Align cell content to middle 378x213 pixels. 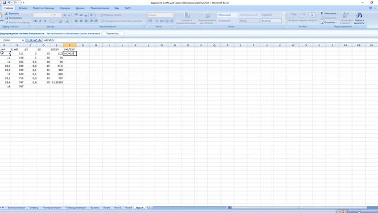coord(81,15)
